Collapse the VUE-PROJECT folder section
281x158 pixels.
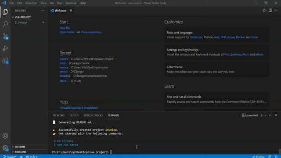click(x=21, y=17)
